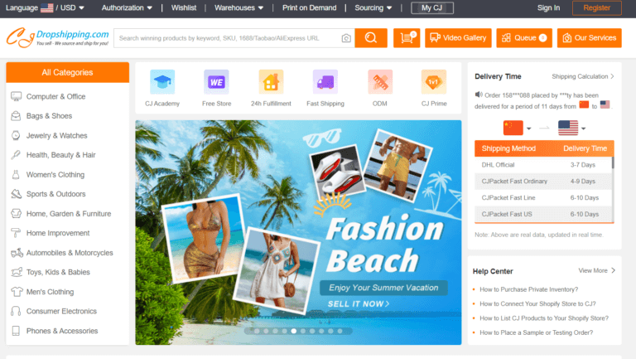The width and height of the screenshot is (636, 359).
Task: Click the Home Improvement paint roller icon
Action: pyautogui.click(x=16, y=233)
